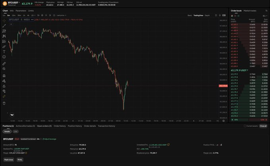Select the 30m timeframe
This screenshot has width=270, height=166.
[x=19, y=15]
